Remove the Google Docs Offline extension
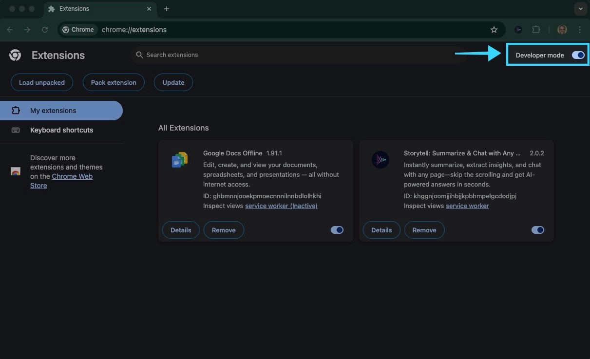The height and width of the screenshot is (359, 590). pos(224,230)
